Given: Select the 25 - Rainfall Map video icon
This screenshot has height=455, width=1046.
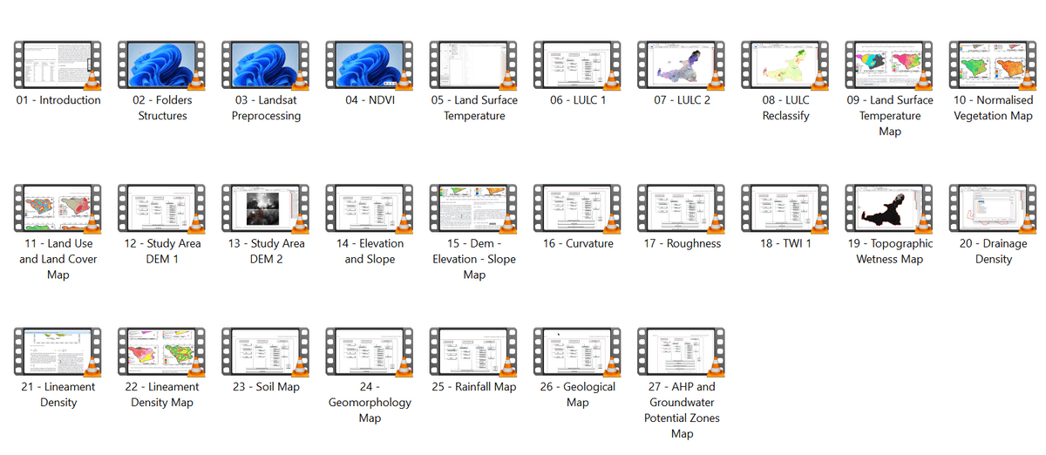Looking at the screenshot, I should pos(474,352).
